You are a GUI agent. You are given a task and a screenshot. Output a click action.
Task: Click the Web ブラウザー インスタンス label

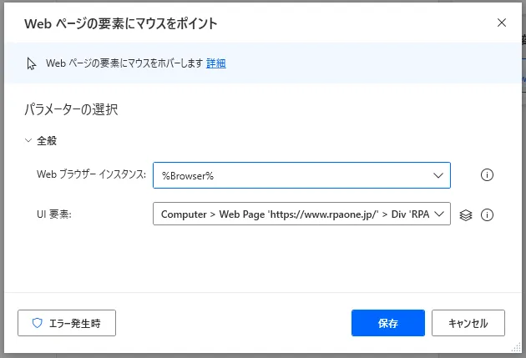pos(92,174)
